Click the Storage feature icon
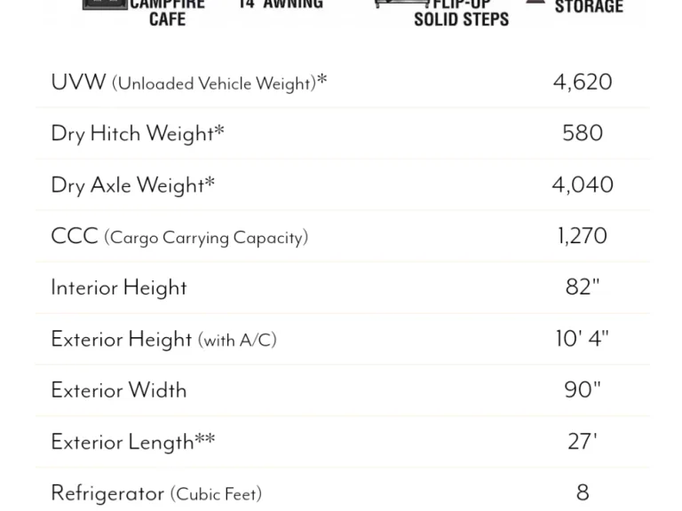 [535, 2]
